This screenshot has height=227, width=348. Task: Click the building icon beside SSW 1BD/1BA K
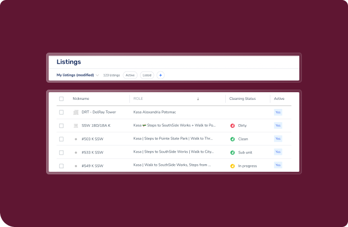pos(76,125)
